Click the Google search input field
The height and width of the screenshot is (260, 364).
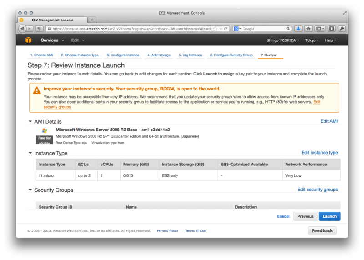(x=263, y=29)
